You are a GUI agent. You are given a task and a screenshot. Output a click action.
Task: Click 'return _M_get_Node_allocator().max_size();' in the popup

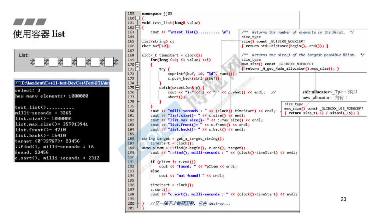291,68
